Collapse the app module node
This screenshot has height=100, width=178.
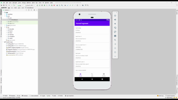tap(3, 12)
